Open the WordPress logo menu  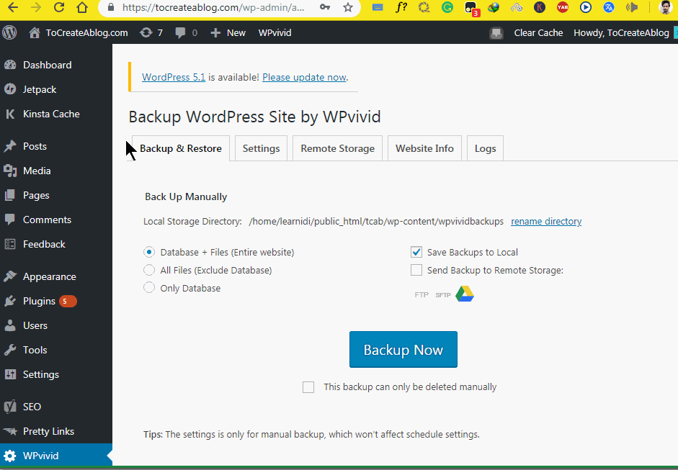click(9, 33)
